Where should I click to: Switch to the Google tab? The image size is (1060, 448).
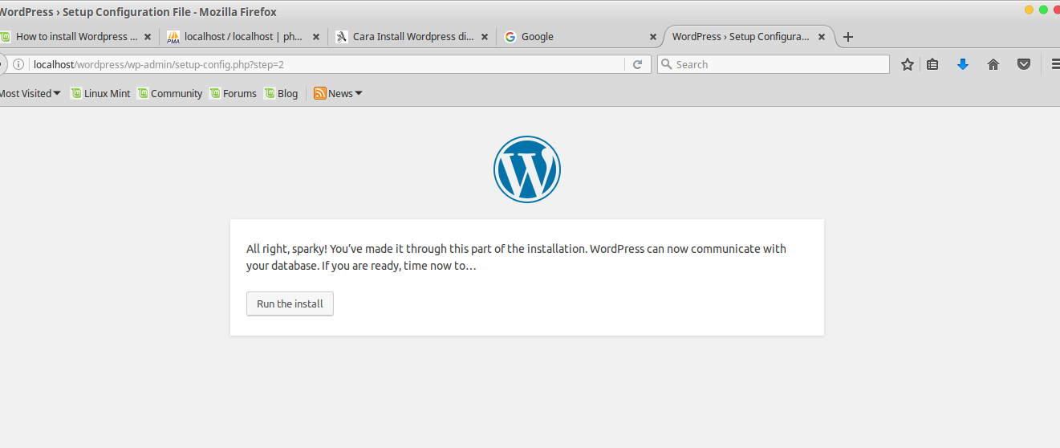pyautogui.click(x=579, y=36)
